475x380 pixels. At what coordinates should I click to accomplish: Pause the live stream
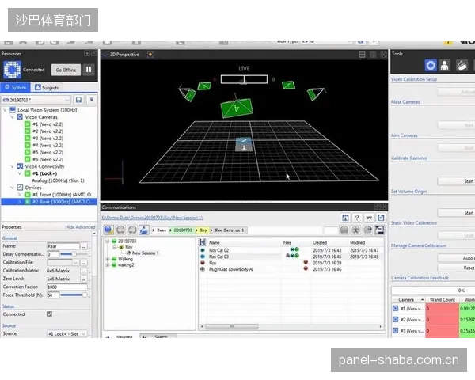pos(89,70)
